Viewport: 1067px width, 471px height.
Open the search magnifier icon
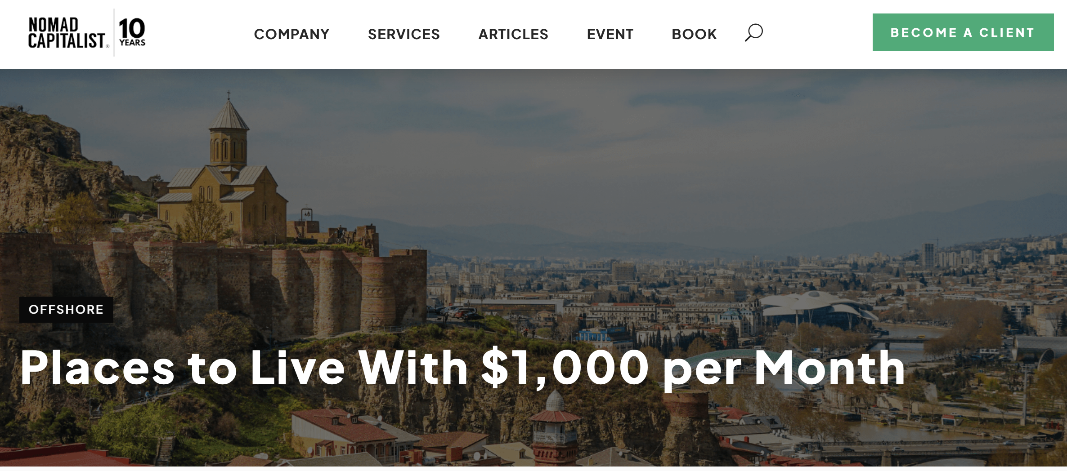pyautogui.click(x=753, y=33)
